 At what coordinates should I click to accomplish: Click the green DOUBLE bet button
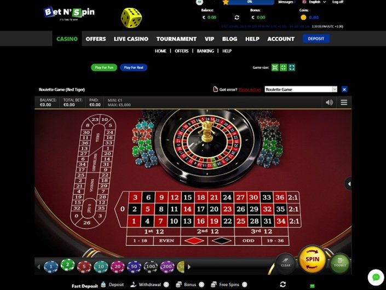(340, 263)
